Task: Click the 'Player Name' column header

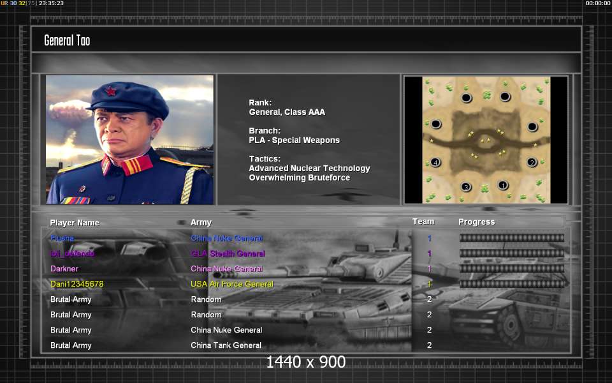Action: (75, 223)
